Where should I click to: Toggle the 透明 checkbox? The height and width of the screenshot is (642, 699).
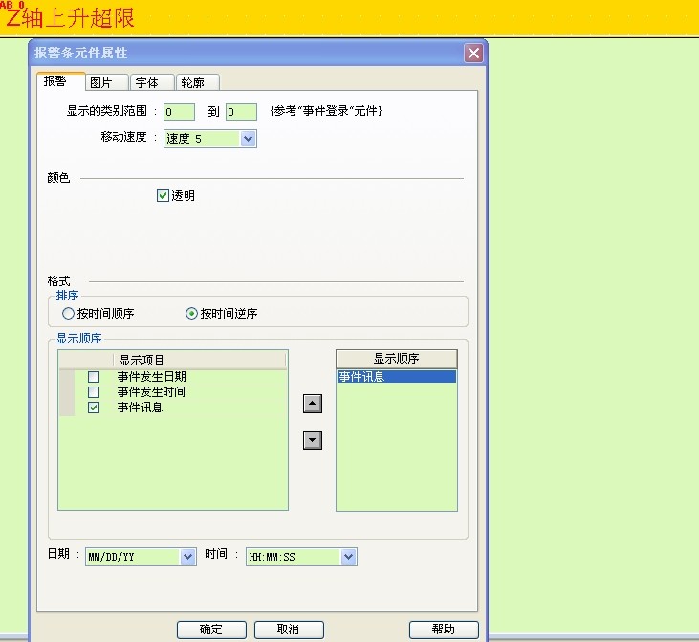(x=163, y=196)
